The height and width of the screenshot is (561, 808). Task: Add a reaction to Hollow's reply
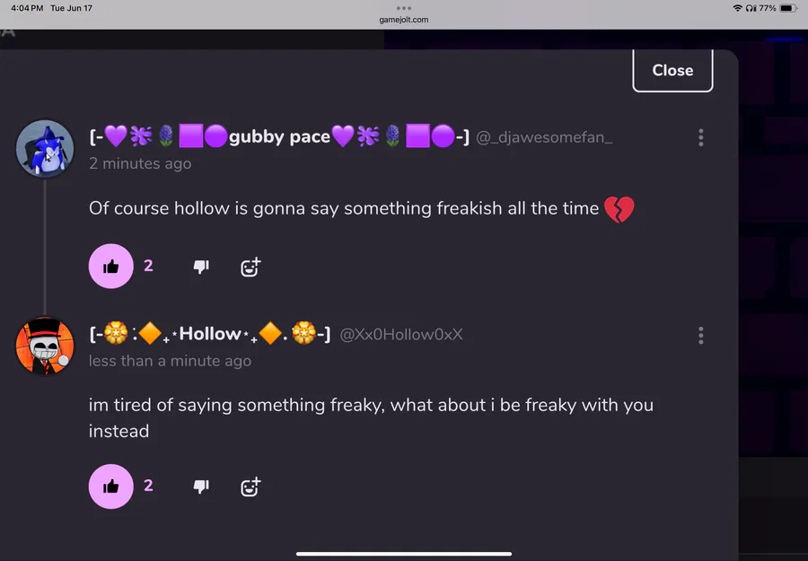click(250, 486)
